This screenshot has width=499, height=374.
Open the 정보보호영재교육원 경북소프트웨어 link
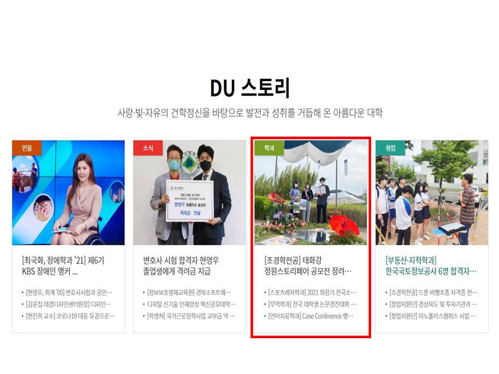(189, 292)
